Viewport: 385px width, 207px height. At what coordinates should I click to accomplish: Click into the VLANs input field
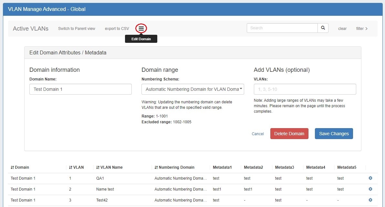pyautogui.click(x=305, y=89)
